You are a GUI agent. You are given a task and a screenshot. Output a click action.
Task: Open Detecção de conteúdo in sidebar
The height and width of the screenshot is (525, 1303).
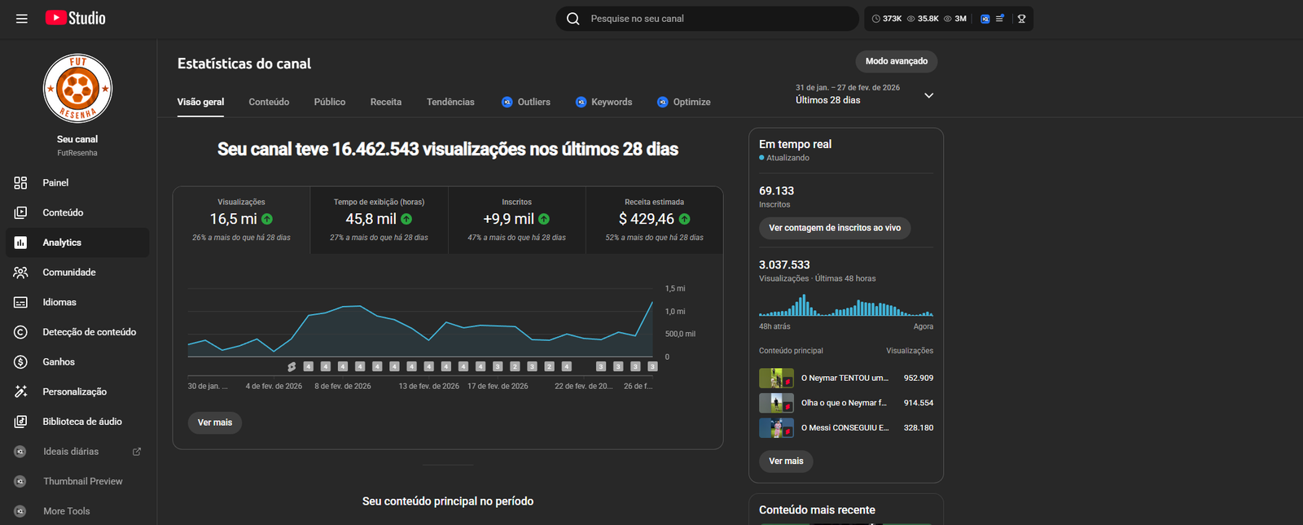point(89,332)
